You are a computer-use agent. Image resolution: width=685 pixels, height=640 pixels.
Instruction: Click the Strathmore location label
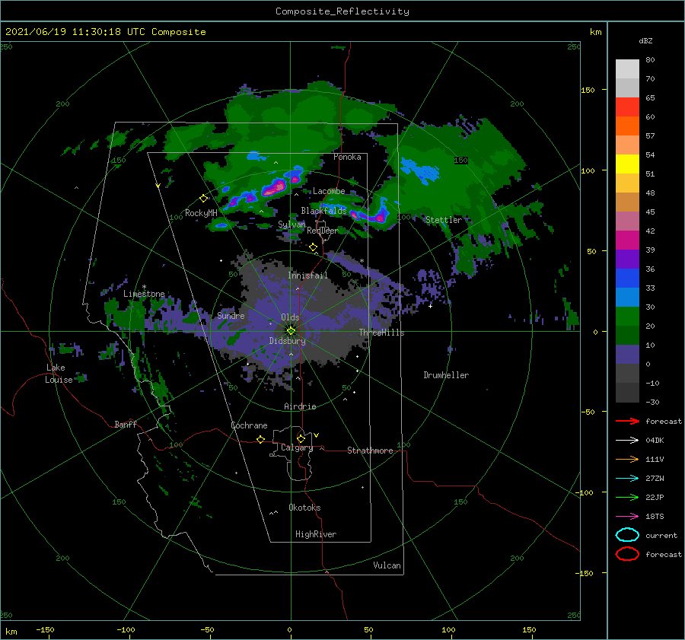click(370, 451)
